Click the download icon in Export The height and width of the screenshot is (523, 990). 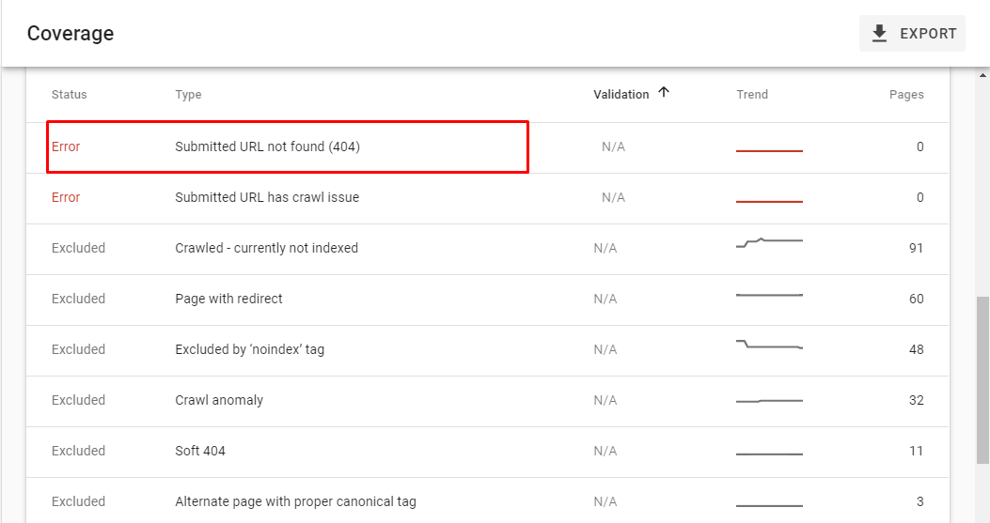pyautogui.click(x=879, y=34)
